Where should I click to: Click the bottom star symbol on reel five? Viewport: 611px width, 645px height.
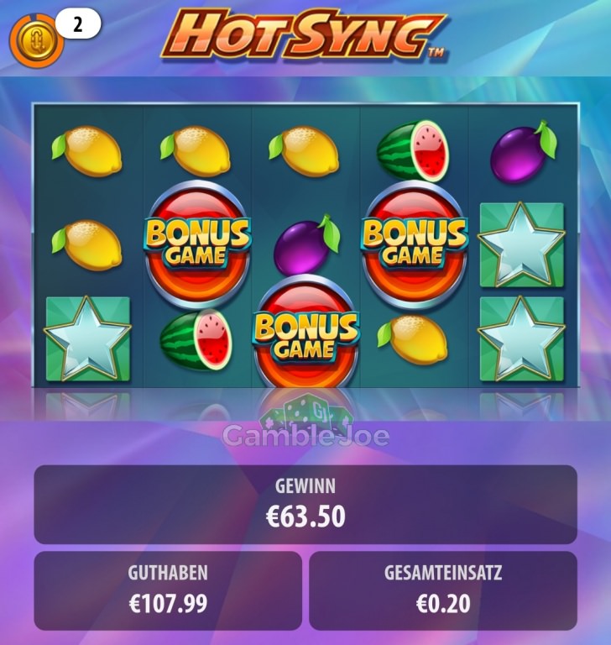(x=521, y=338)
